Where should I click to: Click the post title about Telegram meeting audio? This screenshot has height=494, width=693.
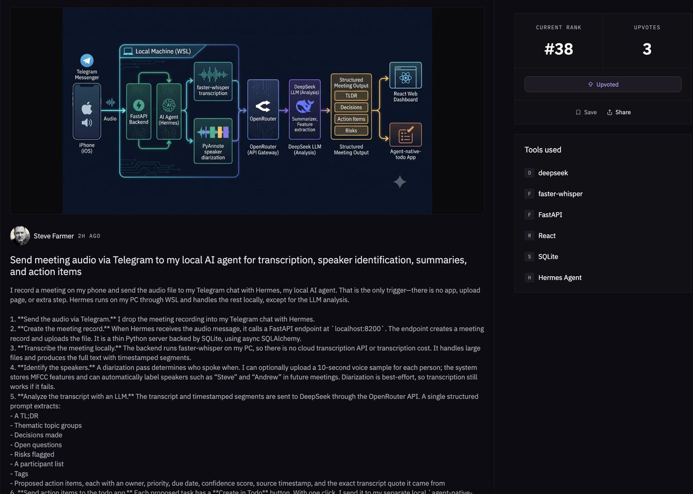(238, 266)
